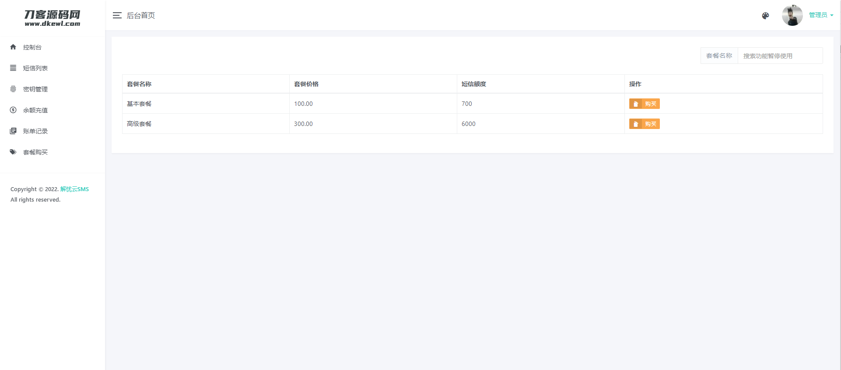Click the home icon beside 控制台
Screen dimensions: 841x370
[13, 47]
